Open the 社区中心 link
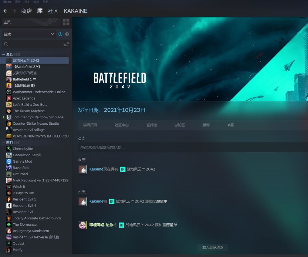 tap(121, 125)
